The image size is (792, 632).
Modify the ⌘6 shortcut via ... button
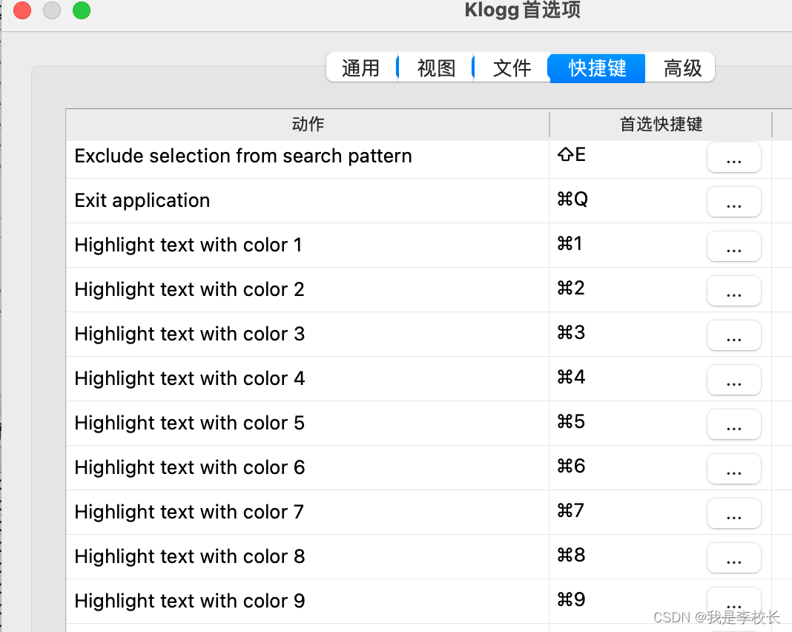733,469
